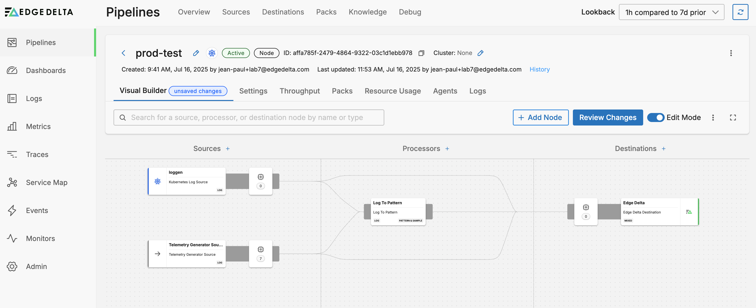Viewport: 756px width, 308px height.
Task: Open Traces in the sidebar
Action: [x=48, y=154]
